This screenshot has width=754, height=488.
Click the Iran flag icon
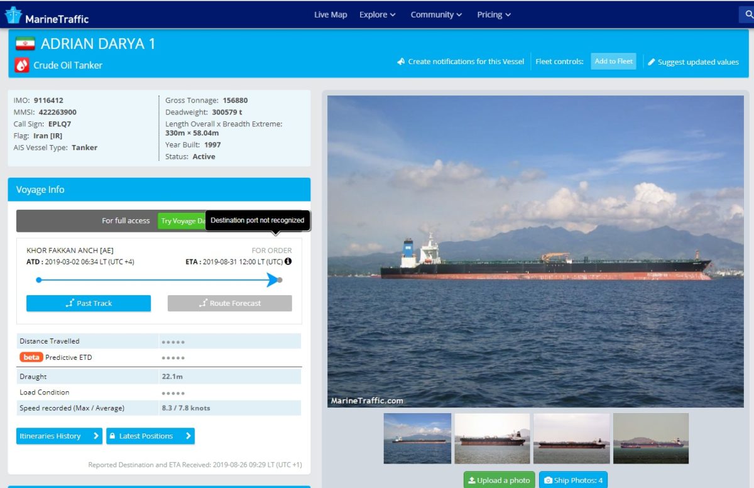[x=25, y=44]
